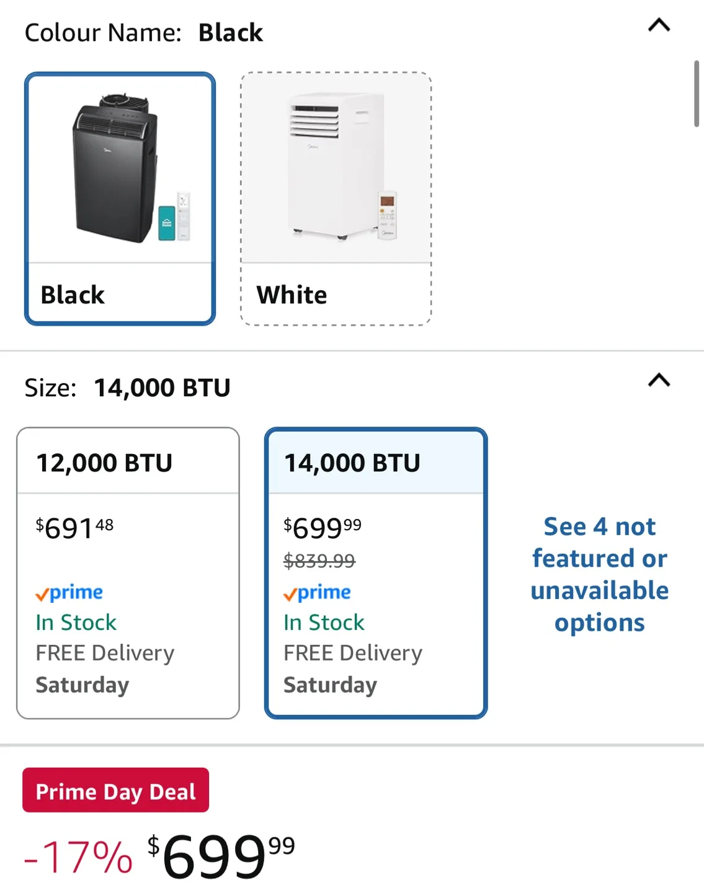Choose the 14,000 BTU size heading
This screenshot has height=893, width=704.
352,463
